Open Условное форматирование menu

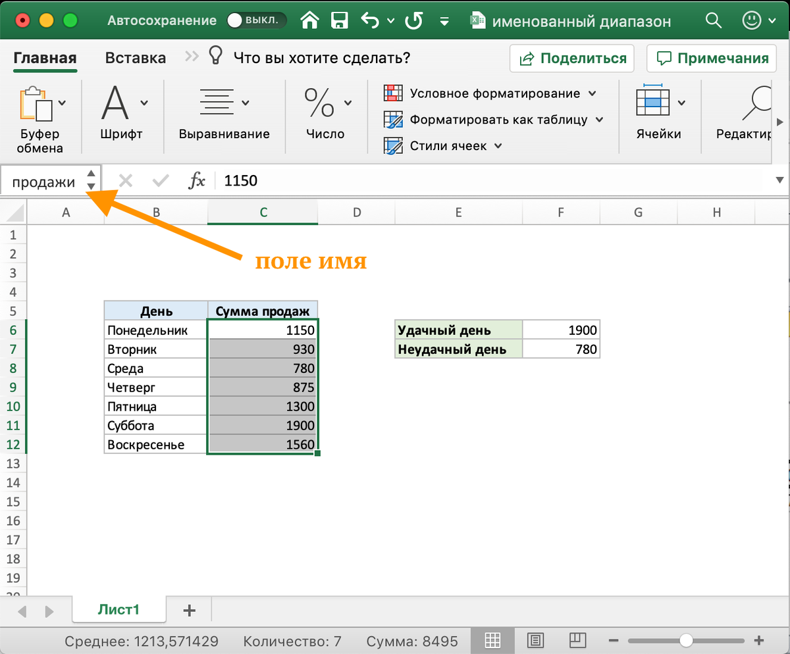pos(503,93)
